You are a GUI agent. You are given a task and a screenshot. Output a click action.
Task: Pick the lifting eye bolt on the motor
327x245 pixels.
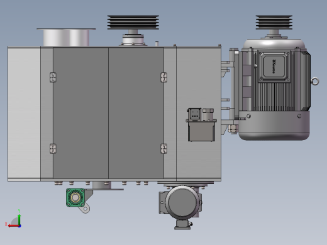point(315,81)
